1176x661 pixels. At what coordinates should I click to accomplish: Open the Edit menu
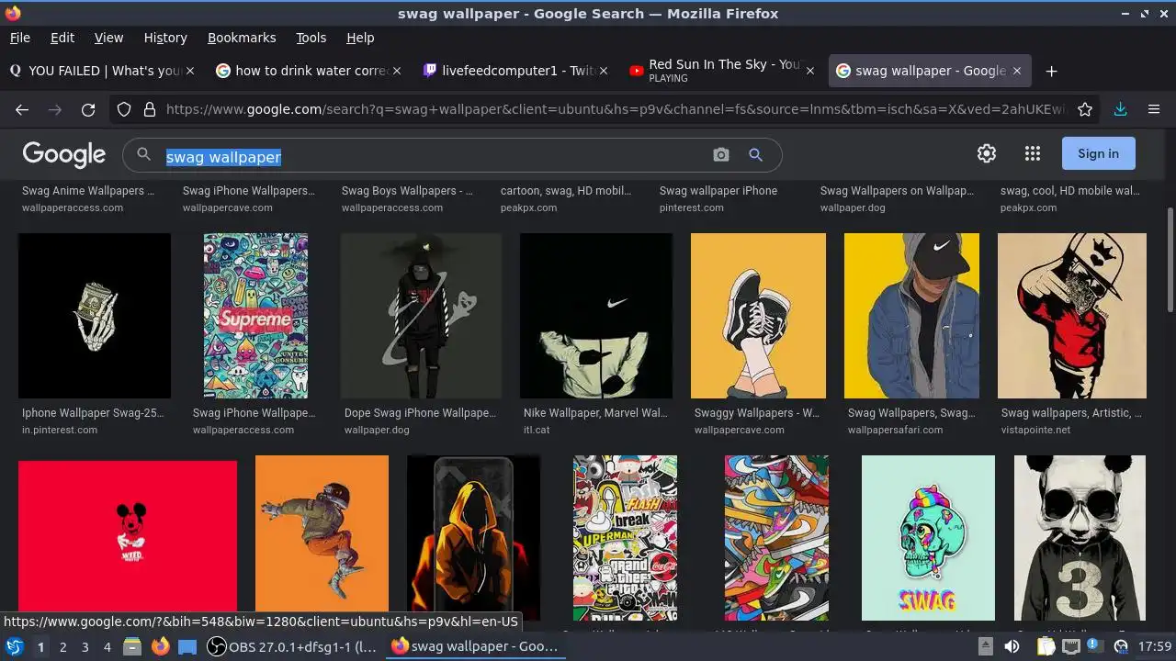(x=62, y=38)
